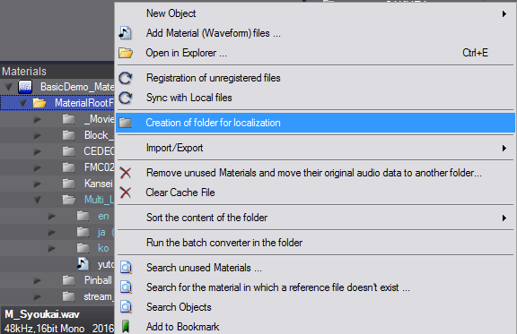
Task: Open the Import/Export submenu
Action: (315, 148)
